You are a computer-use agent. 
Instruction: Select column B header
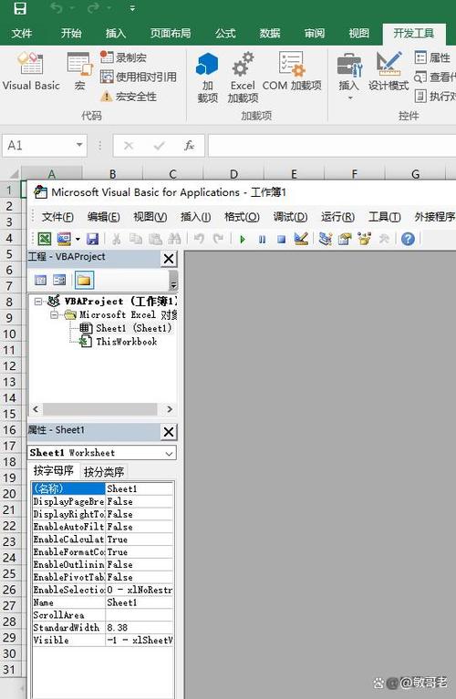tap(112, 174)
